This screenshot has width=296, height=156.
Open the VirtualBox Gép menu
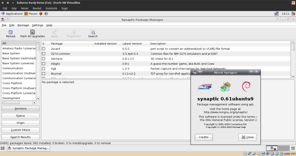[14, 8]
